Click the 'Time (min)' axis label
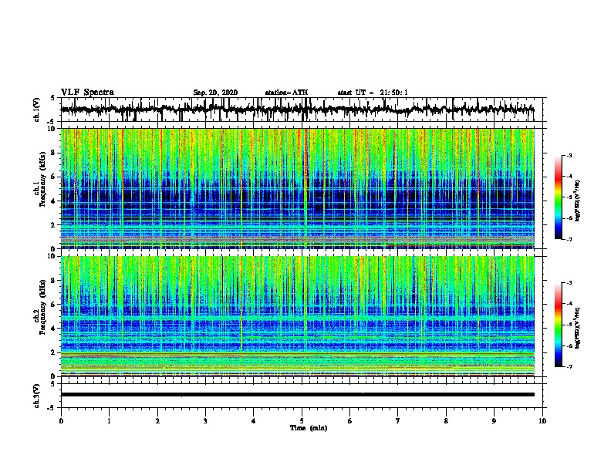The width and height of the screenshot is (611, 472). tap(309, 428)
